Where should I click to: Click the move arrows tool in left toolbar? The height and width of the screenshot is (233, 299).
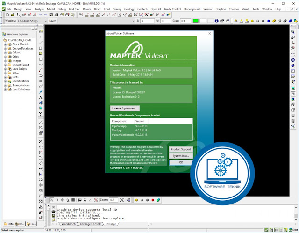41,147
